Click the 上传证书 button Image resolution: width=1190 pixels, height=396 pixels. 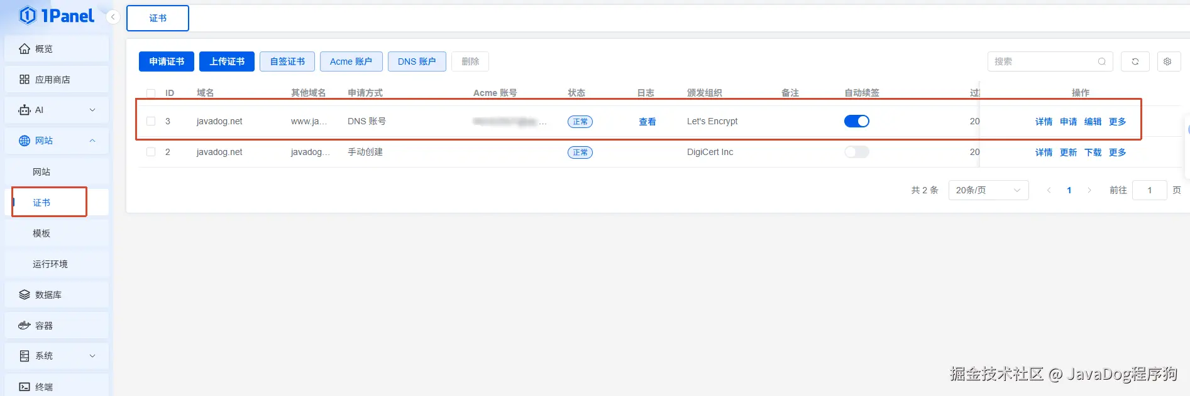pyautogui.click(x=227, y=62)
